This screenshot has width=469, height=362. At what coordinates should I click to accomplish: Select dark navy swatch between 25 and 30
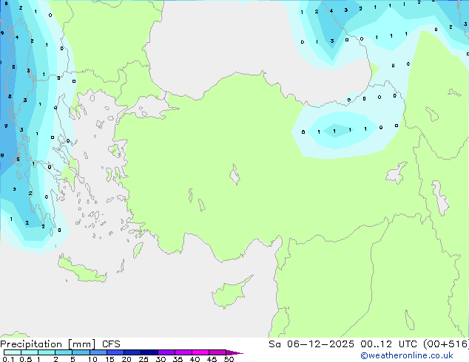pyautogui.click(x=149, y=352)
